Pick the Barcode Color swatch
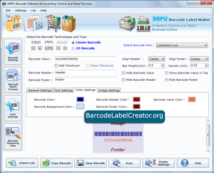Image resolution: width=214 pixels, height=173 pixels. pos(80,99)
